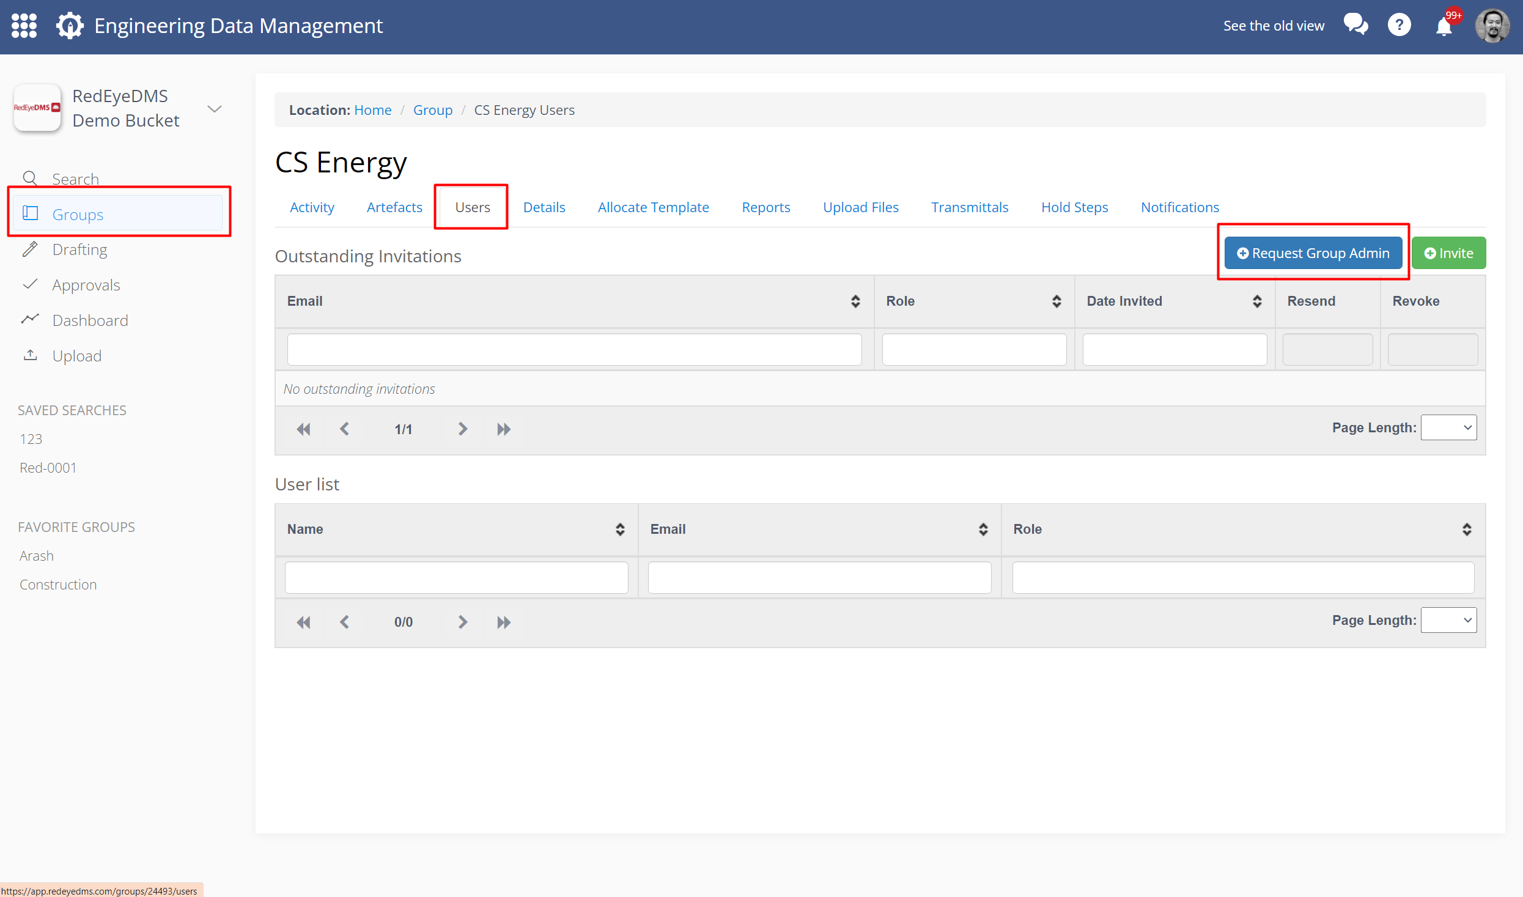Sort invitations by Role column
The height and width of the screenshot is (897, 1523).
click(x=1056, y=301)
